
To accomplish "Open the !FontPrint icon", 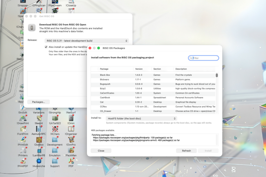I will click(x=23, y=129).
